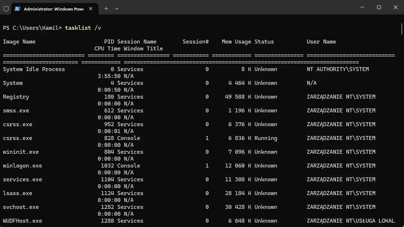404x227 pixels.
Task: Click the winlogon.exe process name
Action: point(23,166)
